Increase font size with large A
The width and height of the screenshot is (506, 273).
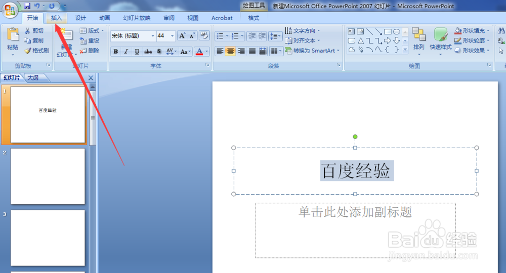click(x=182, y=35)
